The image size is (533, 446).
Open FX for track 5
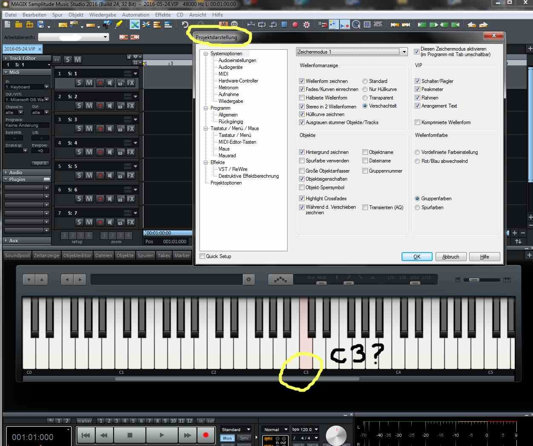131,176
